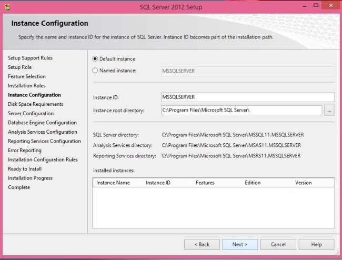Click the Instance ID column header

pyautogui.click(x=167, y=183)
